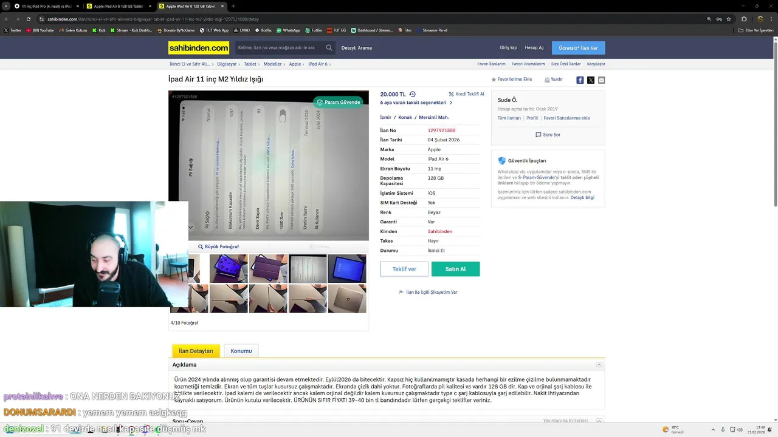778x437 pixels.
Task: Report listing via İlan ile İlgili Şikayetim Var
Action: [428, 292]
